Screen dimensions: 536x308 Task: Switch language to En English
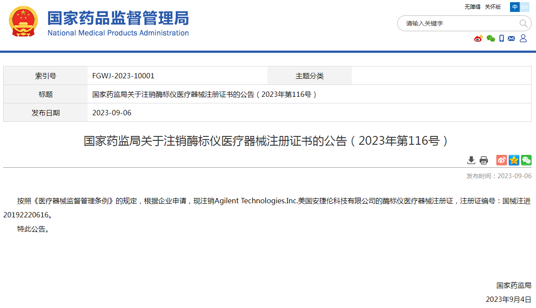coord(524,7)
